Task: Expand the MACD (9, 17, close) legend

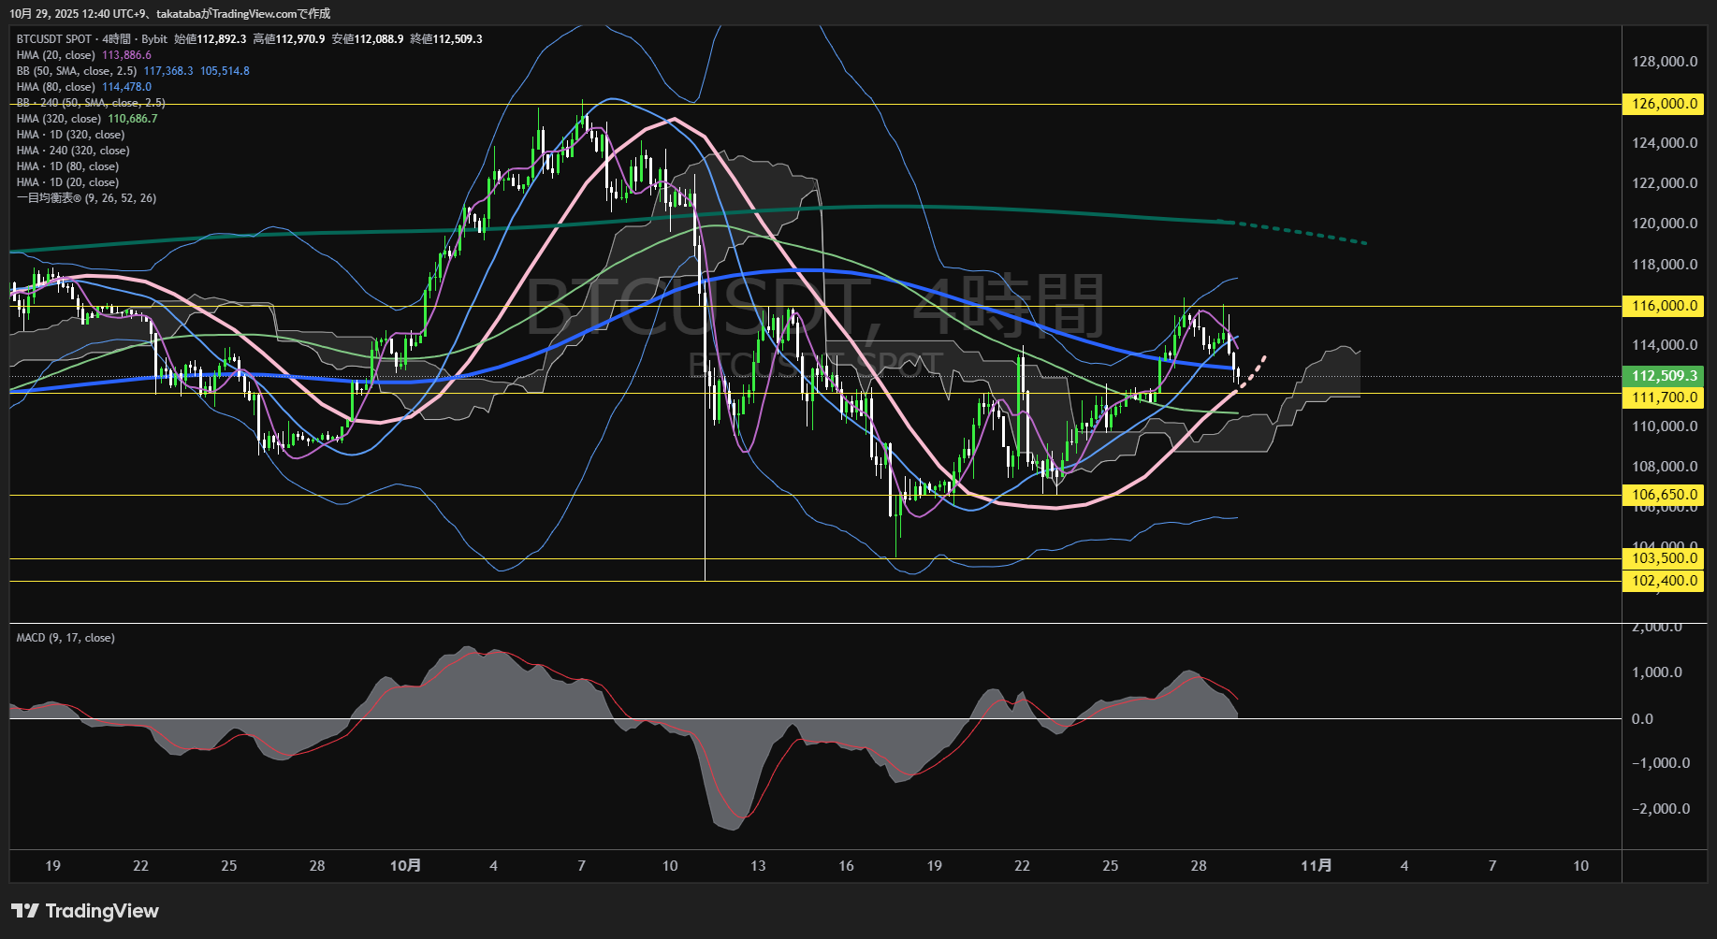Action: click(x=65, y=638)
